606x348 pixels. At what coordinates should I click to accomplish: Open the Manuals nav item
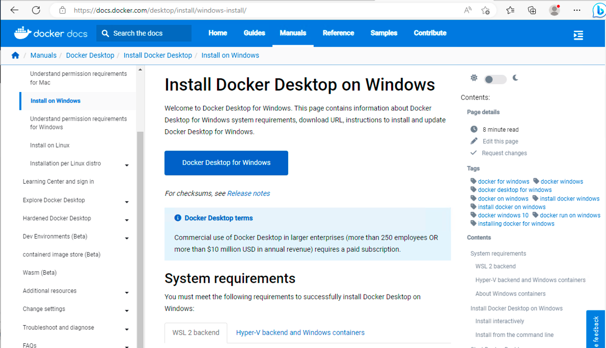(x=293, y=33)
